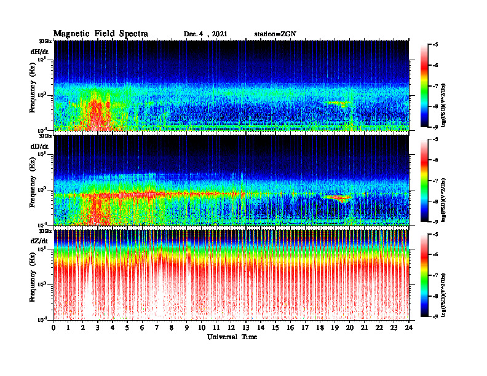Click the "station=ZGN" label

pyautogui.click(x=275, y=34)
